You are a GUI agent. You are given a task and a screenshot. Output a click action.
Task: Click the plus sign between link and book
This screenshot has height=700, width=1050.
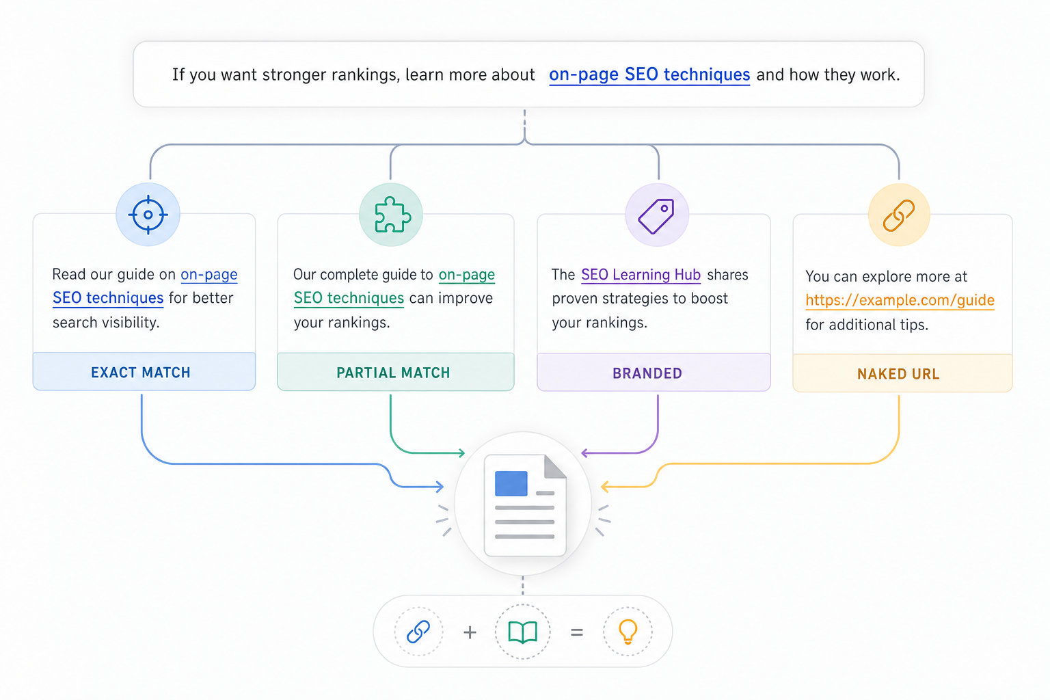pyautogui.click(x=470, y=632)
